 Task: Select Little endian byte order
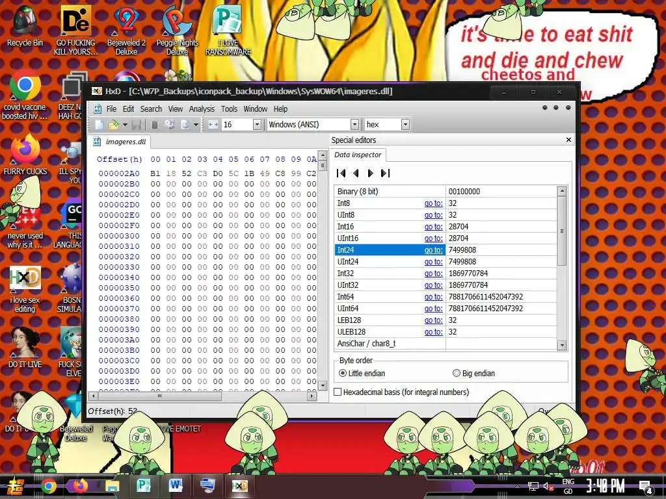pos(342,374)
